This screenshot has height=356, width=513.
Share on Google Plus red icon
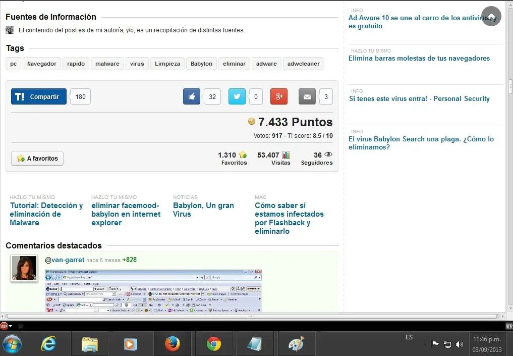(279, 96)
